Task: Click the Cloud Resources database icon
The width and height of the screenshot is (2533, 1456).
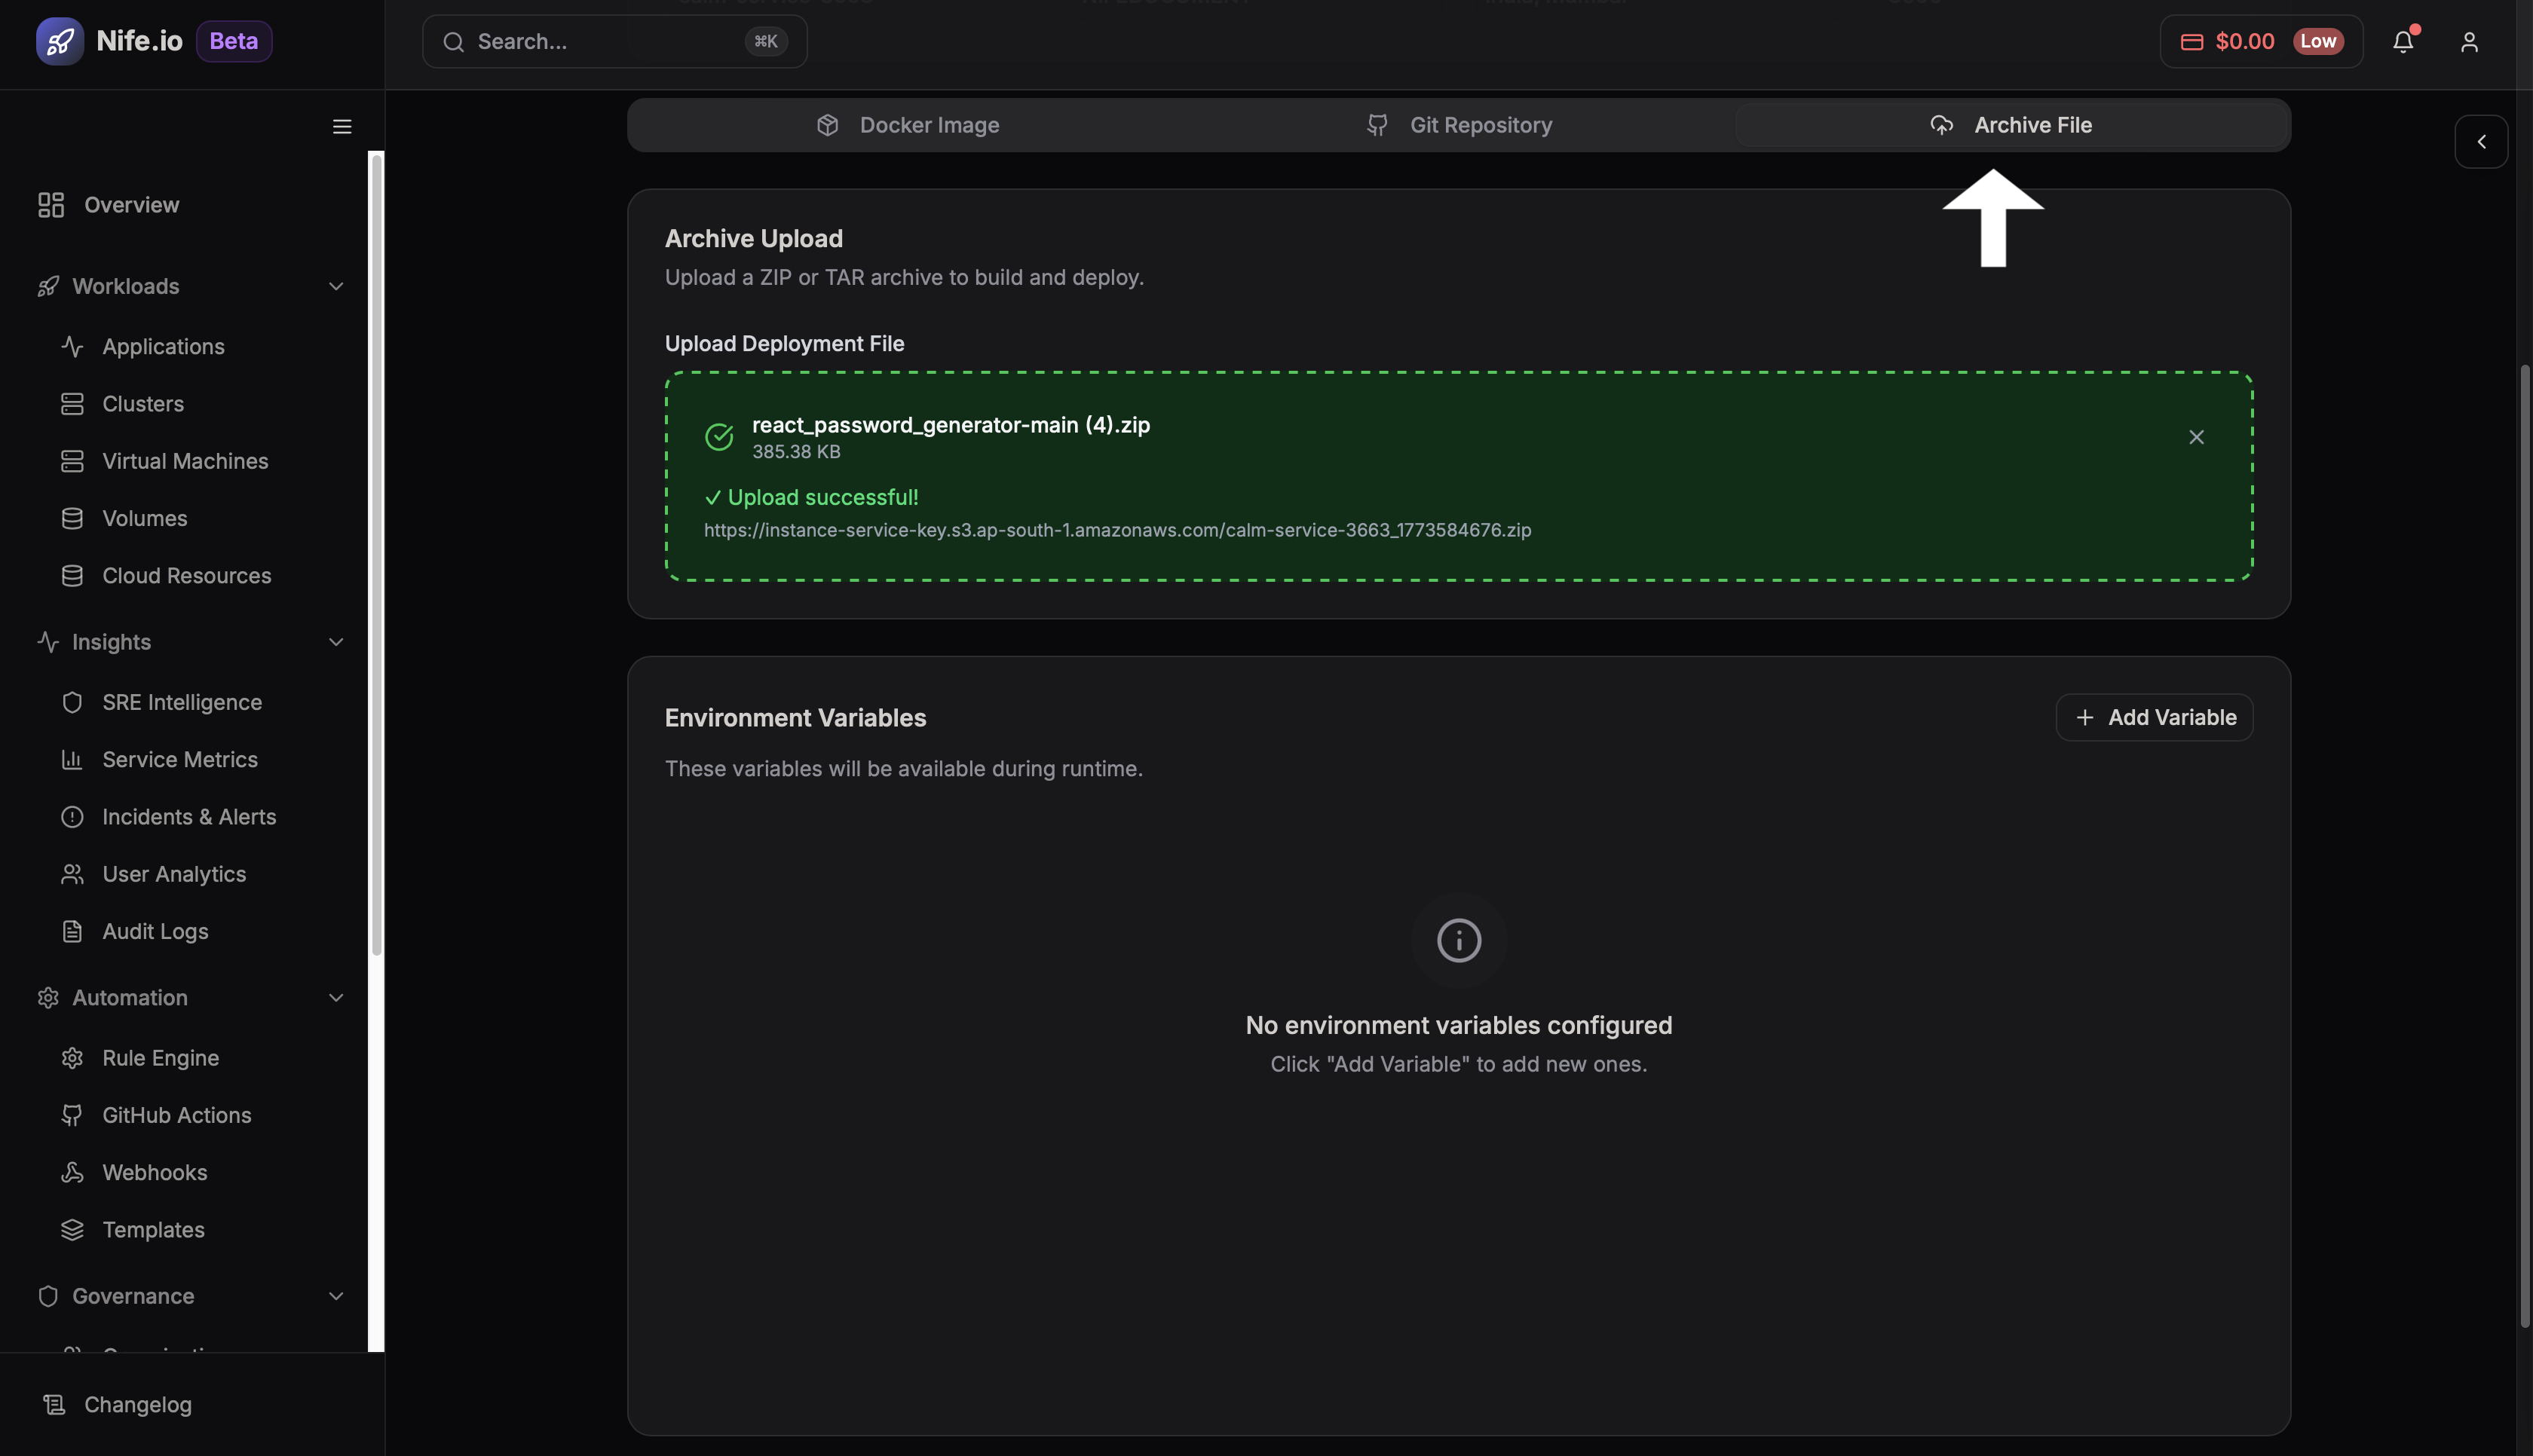Action: [74, 576]
